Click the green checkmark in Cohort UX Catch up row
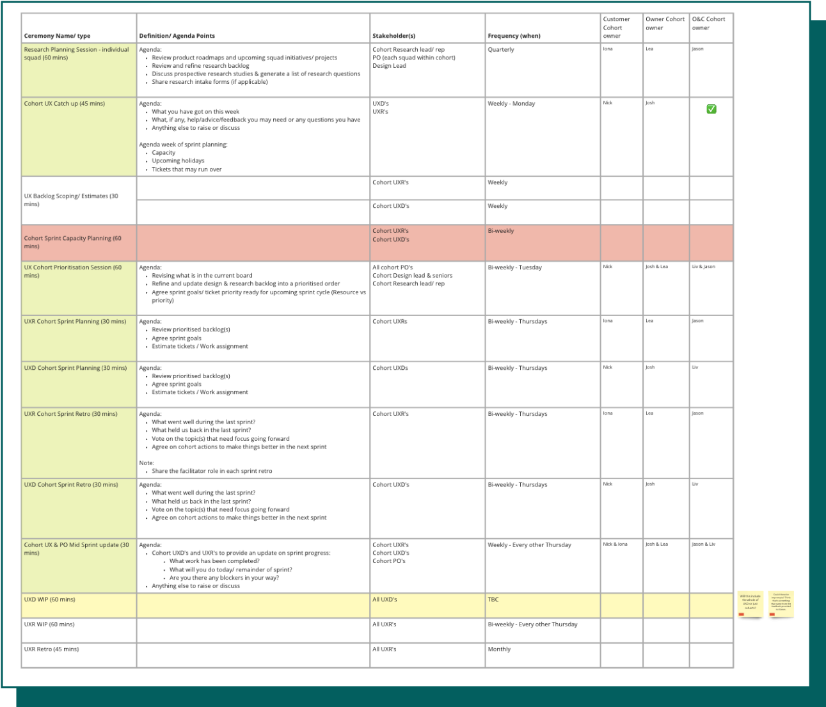This screenshot has width=826, height=707. point(711,109)
